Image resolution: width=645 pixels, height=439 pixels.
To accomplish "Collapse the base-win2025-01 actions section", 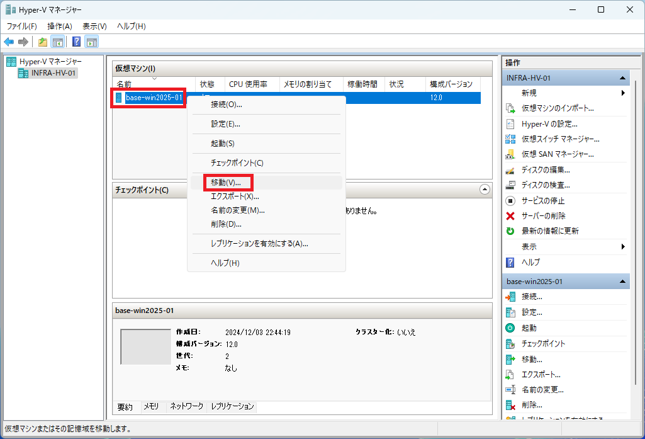I will click(x=622, y=282).
